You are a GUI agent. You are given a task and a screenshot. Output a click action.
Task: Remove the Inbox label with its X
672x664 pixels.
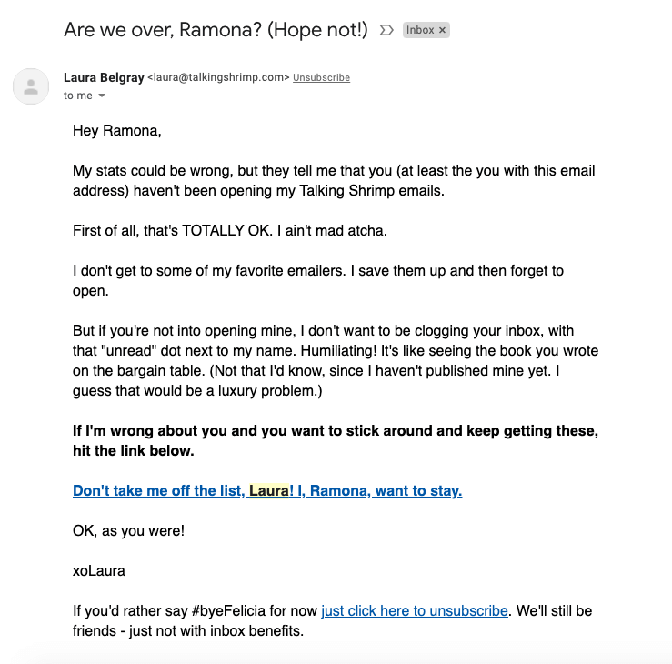point(443,30)
